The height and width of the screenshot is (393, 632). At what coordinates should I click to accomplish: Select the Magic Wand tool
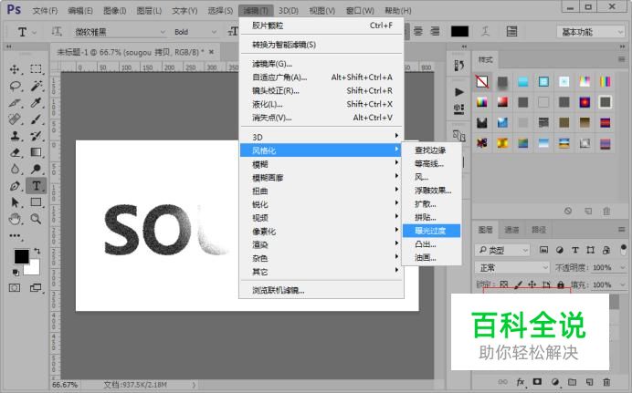[x=36, y=86]
